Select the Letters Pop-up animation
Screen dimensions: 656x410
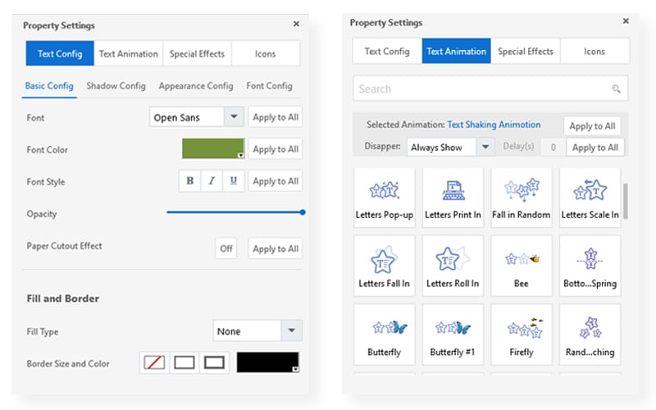[384, 198]
